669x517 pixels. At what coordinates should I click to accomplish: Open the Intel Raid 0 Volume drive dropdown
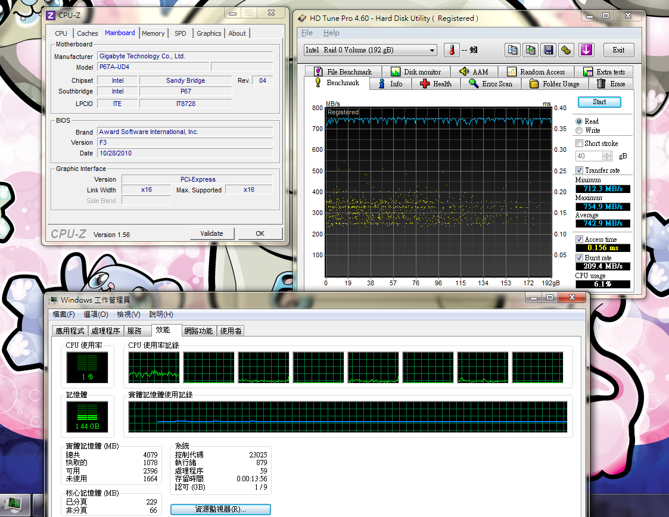(371, 50)
